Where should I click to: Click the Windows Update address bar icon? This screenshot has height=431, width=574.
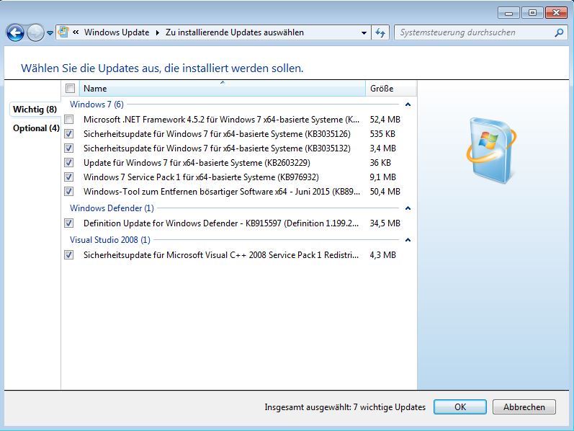[x=63, y=32]
